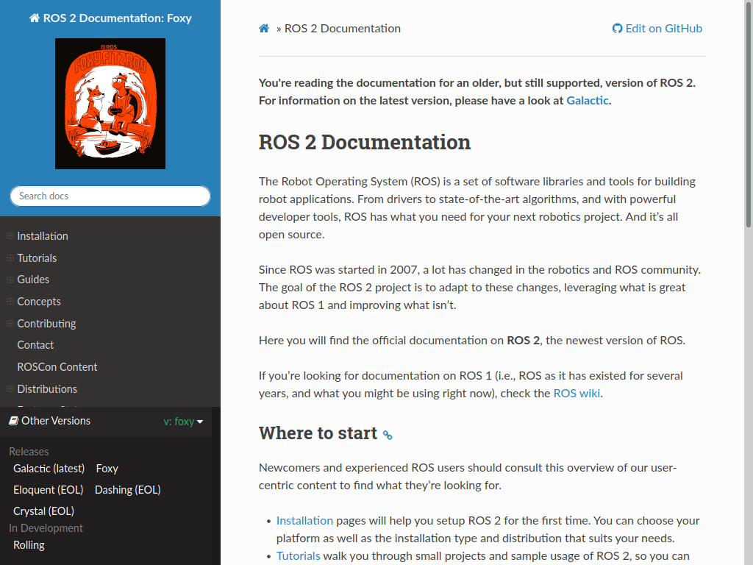Viewport: 753px width, 565px height.
Task: Click the permalink chain icon next to Where to start
Action: 388,435
